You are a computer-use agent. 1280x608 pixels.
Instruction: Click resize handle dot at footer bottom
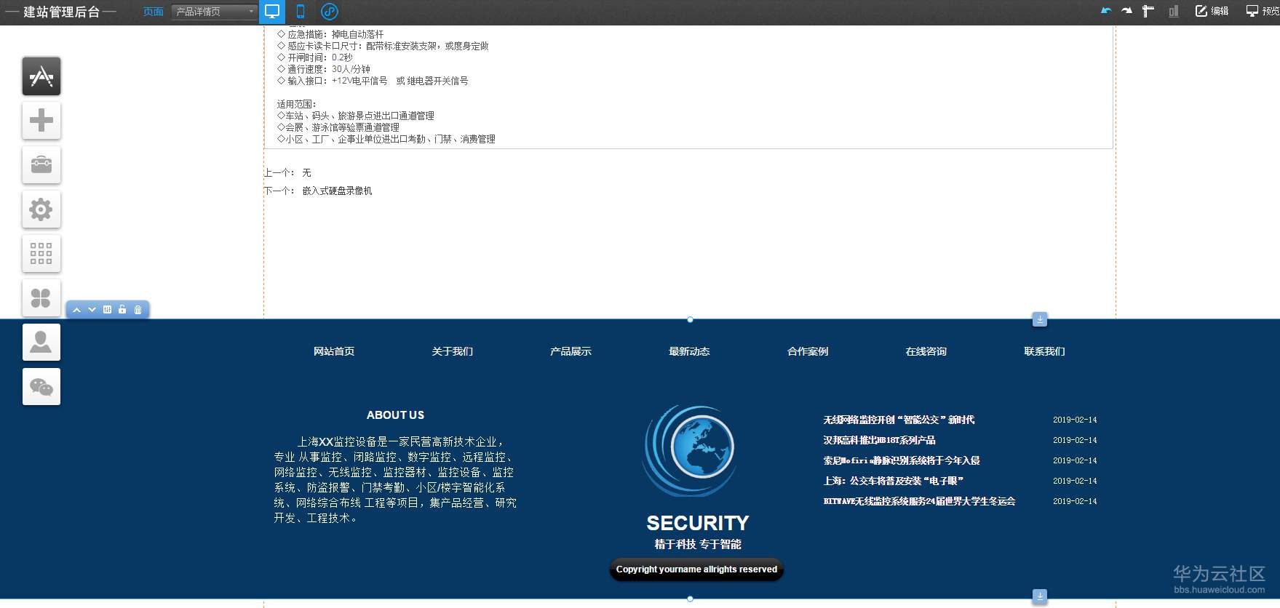point(690,599)
